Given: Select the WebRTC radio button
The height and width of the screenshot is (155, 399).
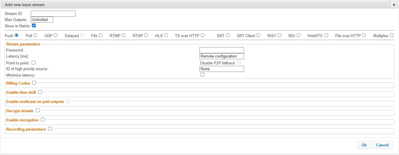Looking at the screenshot, I should tap(326, 35).
